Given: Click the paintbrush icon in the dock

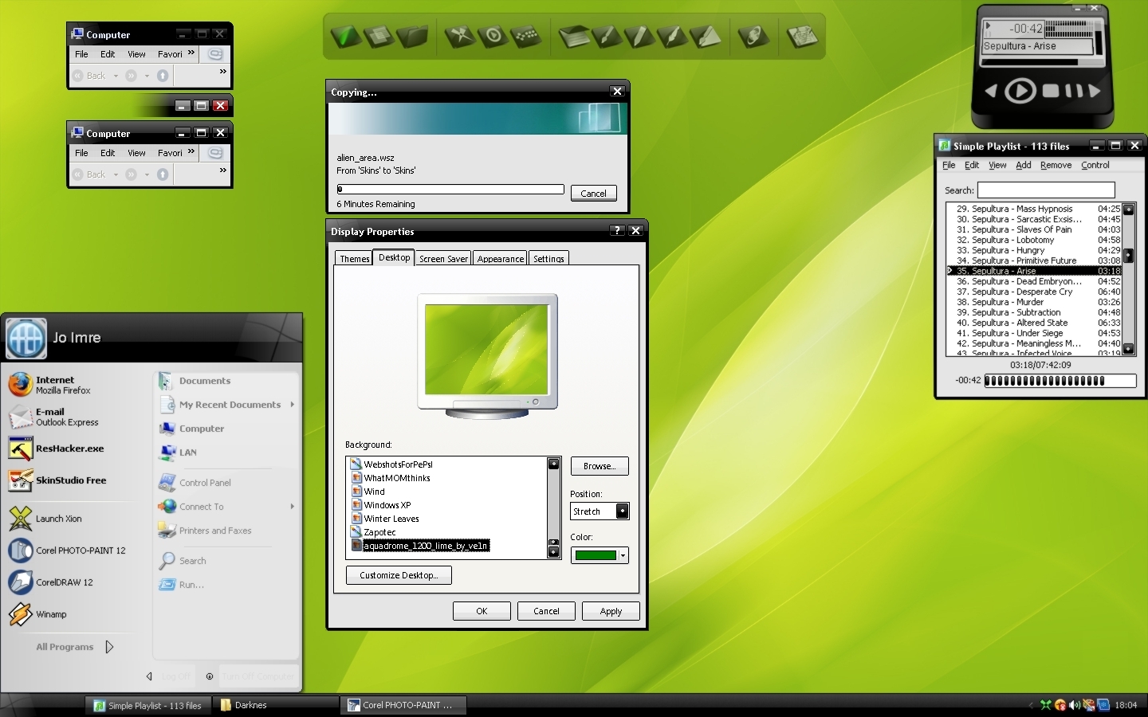Looking at the screenshot, I should coord(607,36).
